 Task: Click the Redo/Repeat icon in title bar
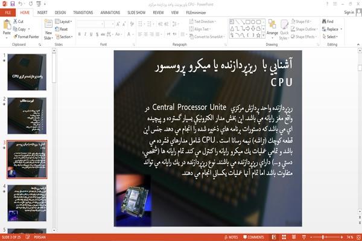pos(31,4)
